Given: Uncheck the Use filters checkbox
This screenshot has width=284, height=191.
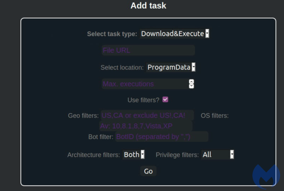Looking at the screenshot, I should pos(165,100).
